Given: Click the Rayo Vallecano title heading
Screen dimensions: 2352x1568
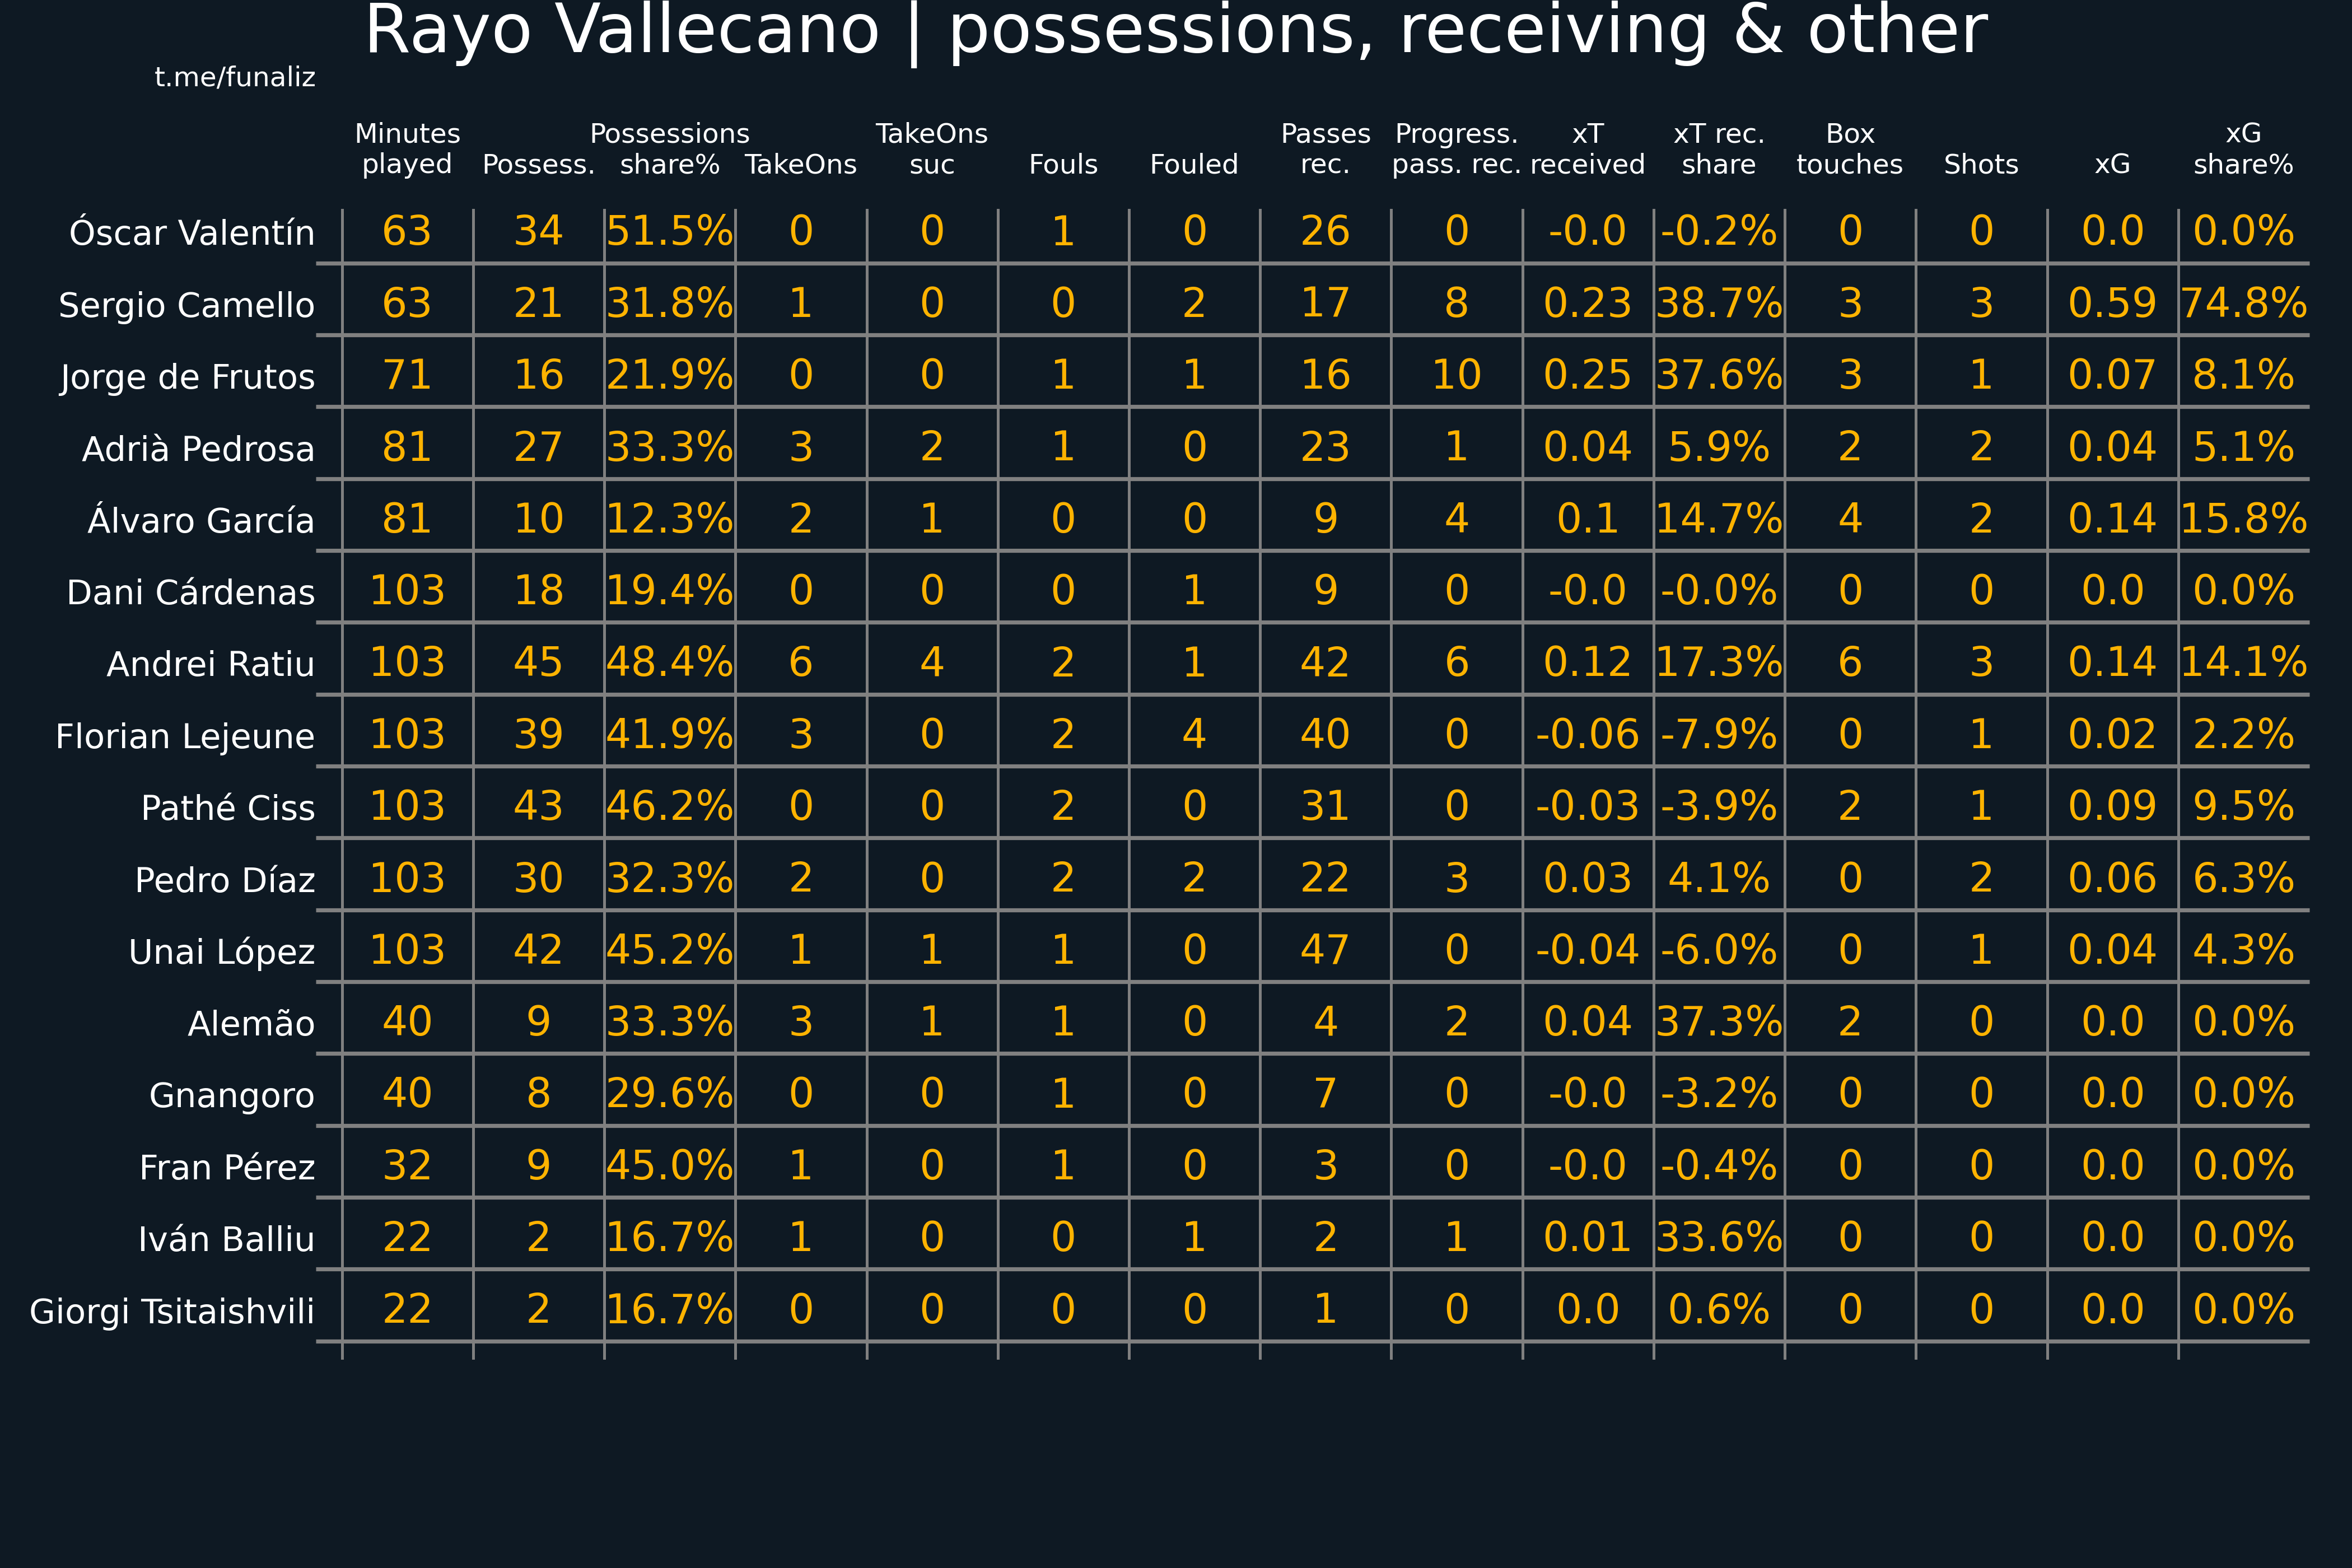Looking at the screenshot, I should pyautogui.click(x=1176, y=32).
